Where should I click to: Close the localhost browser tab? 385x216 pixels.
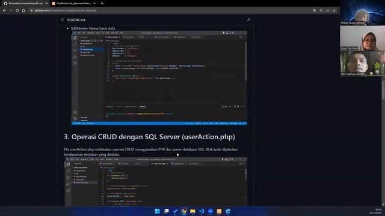point(94,4)
